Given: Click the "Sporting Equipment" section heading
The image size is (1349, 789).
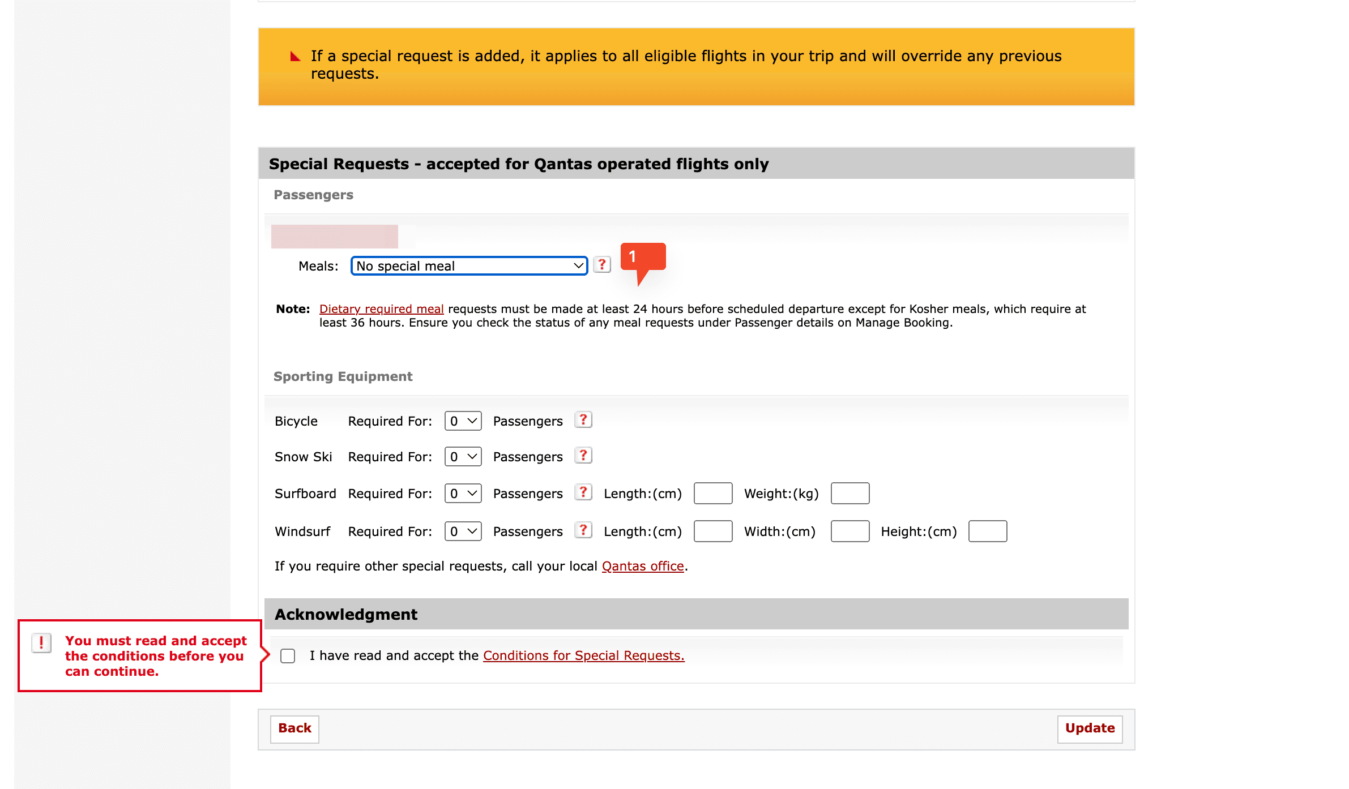Looking at the screenshot, I should coord(343,377).
